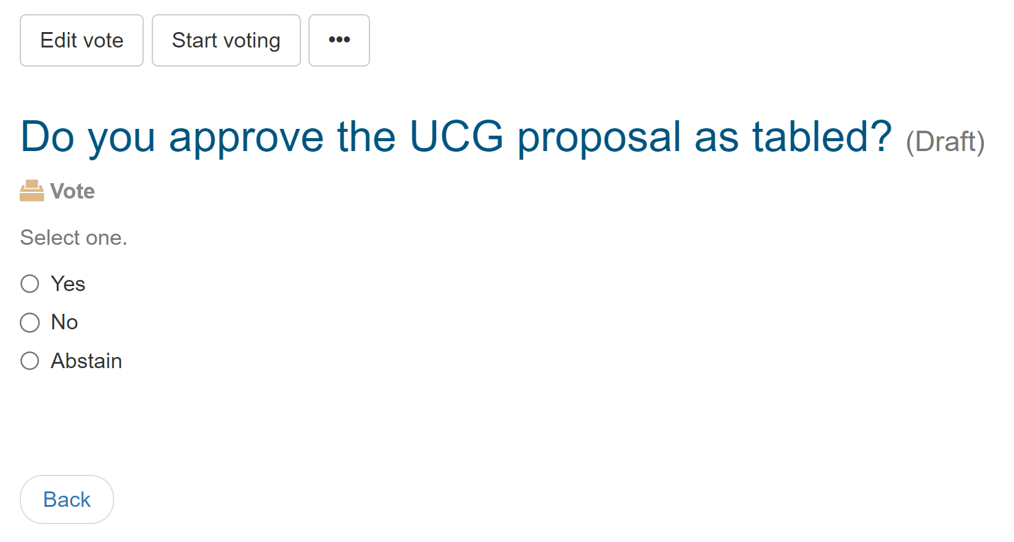Click the Start voting button

coord(226,40)
